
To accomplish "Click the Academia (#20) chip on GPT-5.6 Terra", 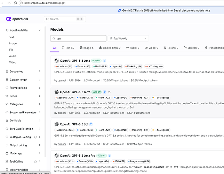I will (x=64, y=98).
